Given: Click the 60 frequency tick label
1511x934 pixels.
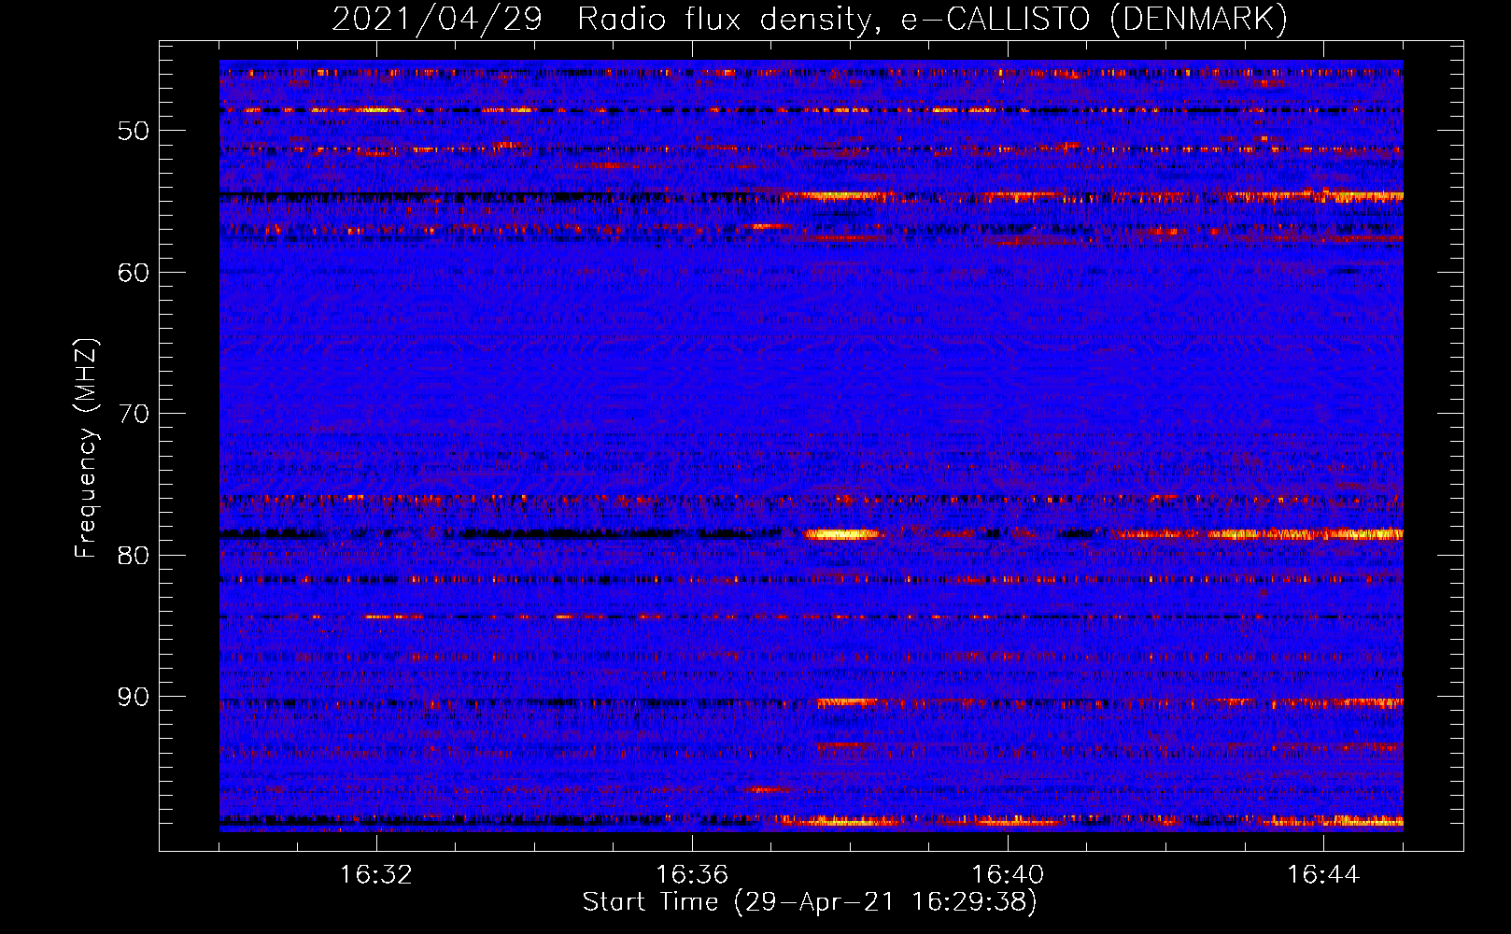Looking at the screenshot, I should 134,273.
